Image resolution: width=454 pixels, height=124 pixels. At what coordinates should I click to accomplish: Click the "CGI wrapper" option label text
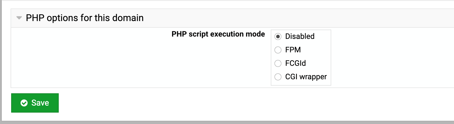click(x=306, y=77)
